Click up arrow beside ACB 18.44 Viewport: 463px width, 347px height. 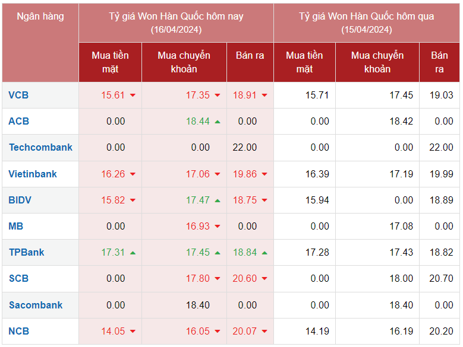pos(218,122)
